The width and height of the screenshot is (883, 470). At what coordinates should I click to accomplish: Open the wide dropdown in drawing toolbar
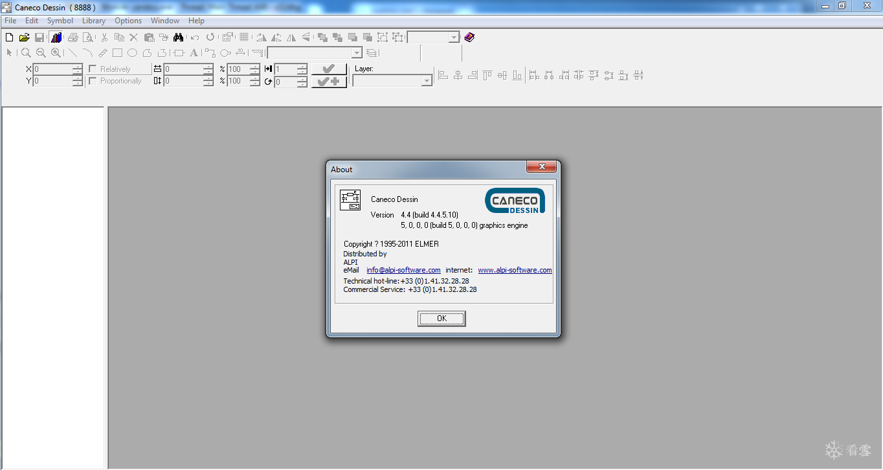[357, 53]
